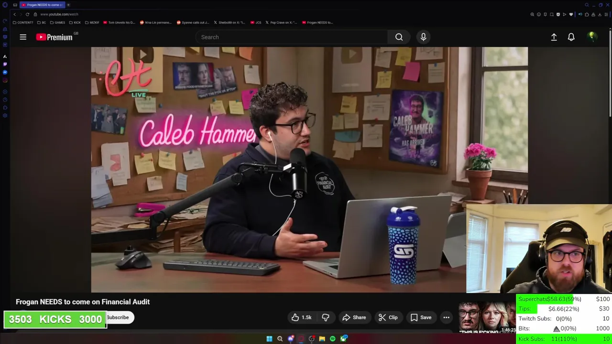This screenshot has width=612, height=344.
Task: Open the BC bookmarks folder
Action: click(x=42, y=22)
